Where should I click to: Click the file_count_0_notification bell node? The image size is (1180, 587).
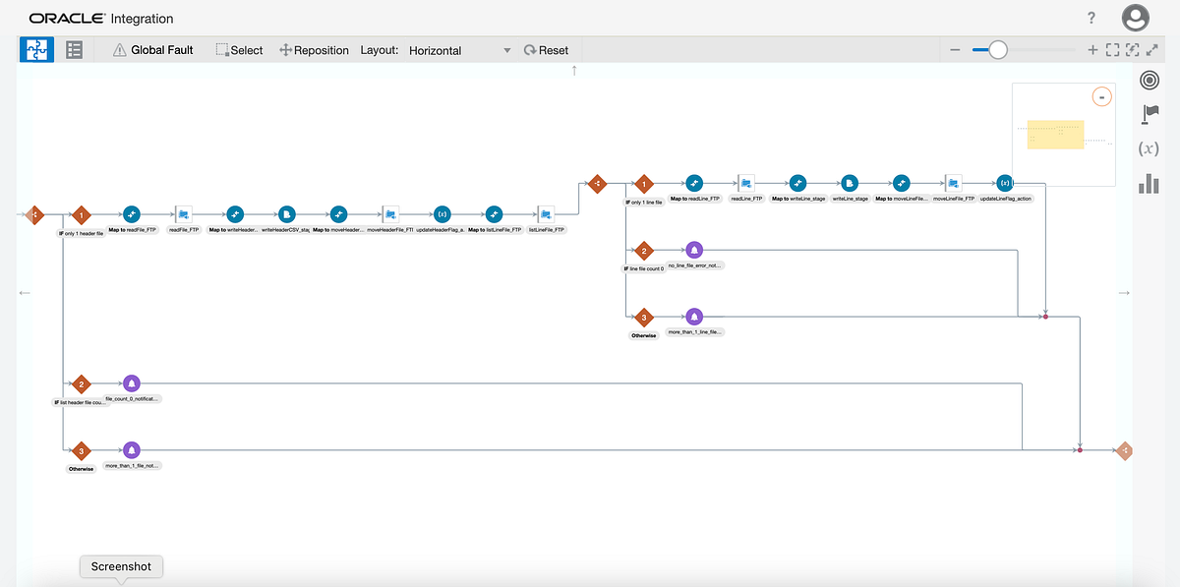pyautogui.click(x=132, y=382)
